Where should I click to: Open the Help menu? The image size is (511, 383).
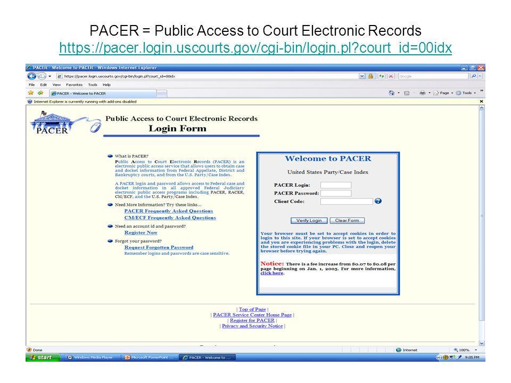[106, 85]
